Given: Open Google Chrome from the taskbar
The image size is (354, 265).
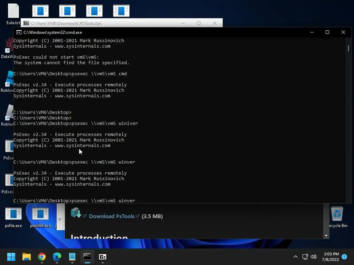Looking at the screenshot, I should [42, 257].
